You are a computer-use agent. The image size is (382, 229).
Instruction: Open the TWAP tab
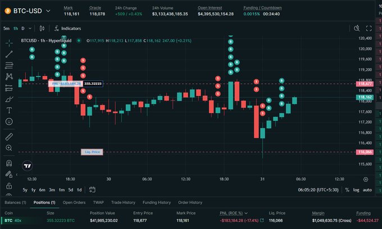98,203
